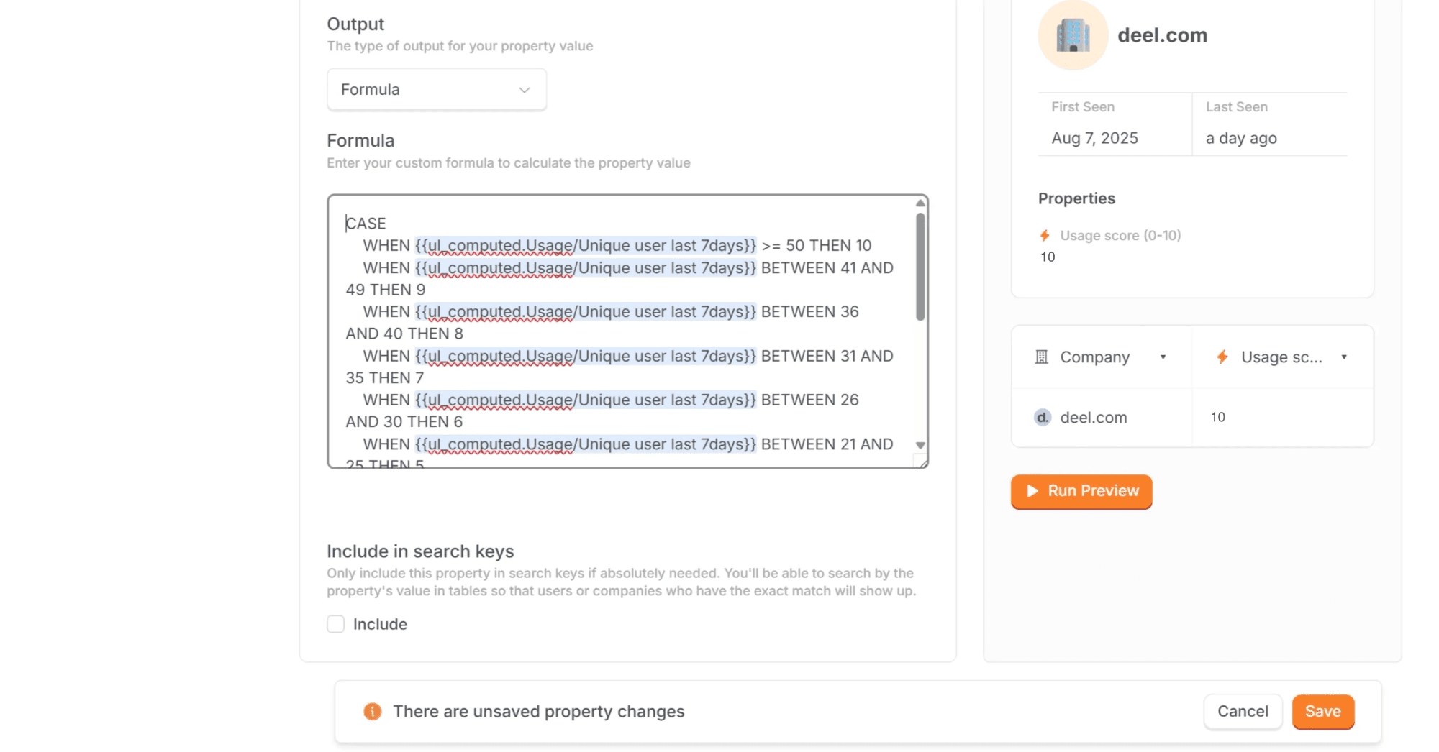
Task: Select the deel.com row in preview table
Action: (x=1093, y=418)
